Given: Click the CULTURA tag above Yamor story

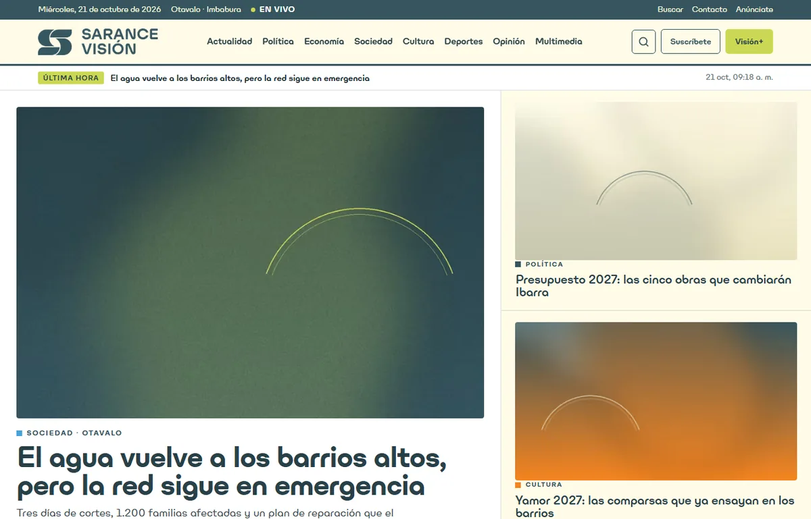Looking at the screenshot, I should (x=539, y=485).
